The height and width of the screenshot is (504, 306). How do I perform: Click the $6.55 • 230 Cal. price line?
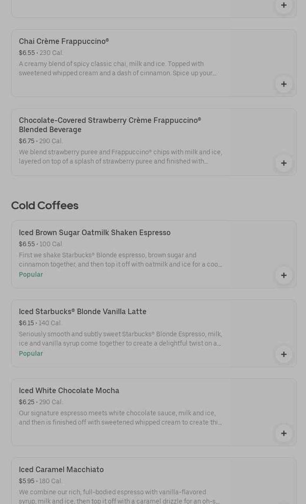click(x=41, y=53)
